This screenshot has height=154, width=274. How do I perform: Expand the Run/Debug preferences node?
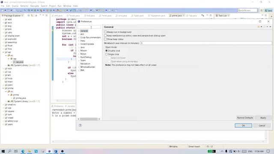pos(79,57)
